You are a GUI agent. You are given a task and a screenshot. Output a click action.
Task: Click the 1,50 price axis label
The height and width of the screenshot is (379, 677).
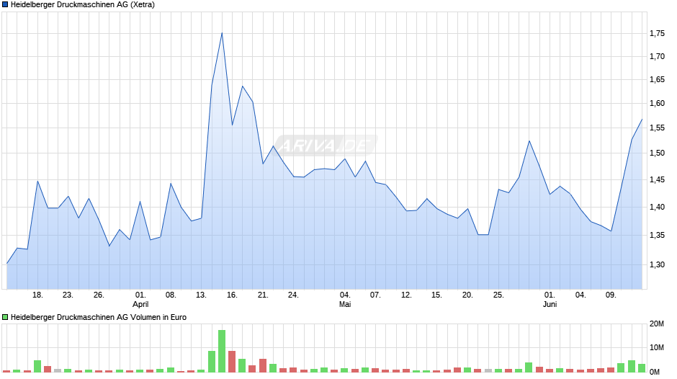click(x=657, y=153)
